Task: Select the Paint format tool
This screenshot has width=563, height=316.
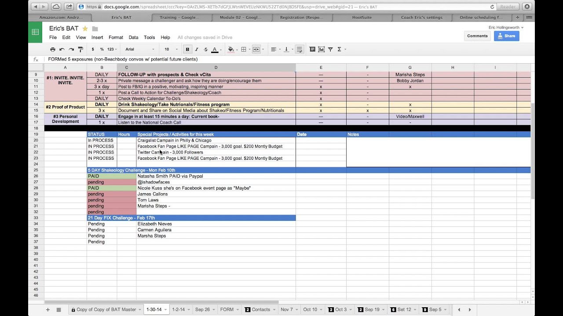Action: click(80, 50)
